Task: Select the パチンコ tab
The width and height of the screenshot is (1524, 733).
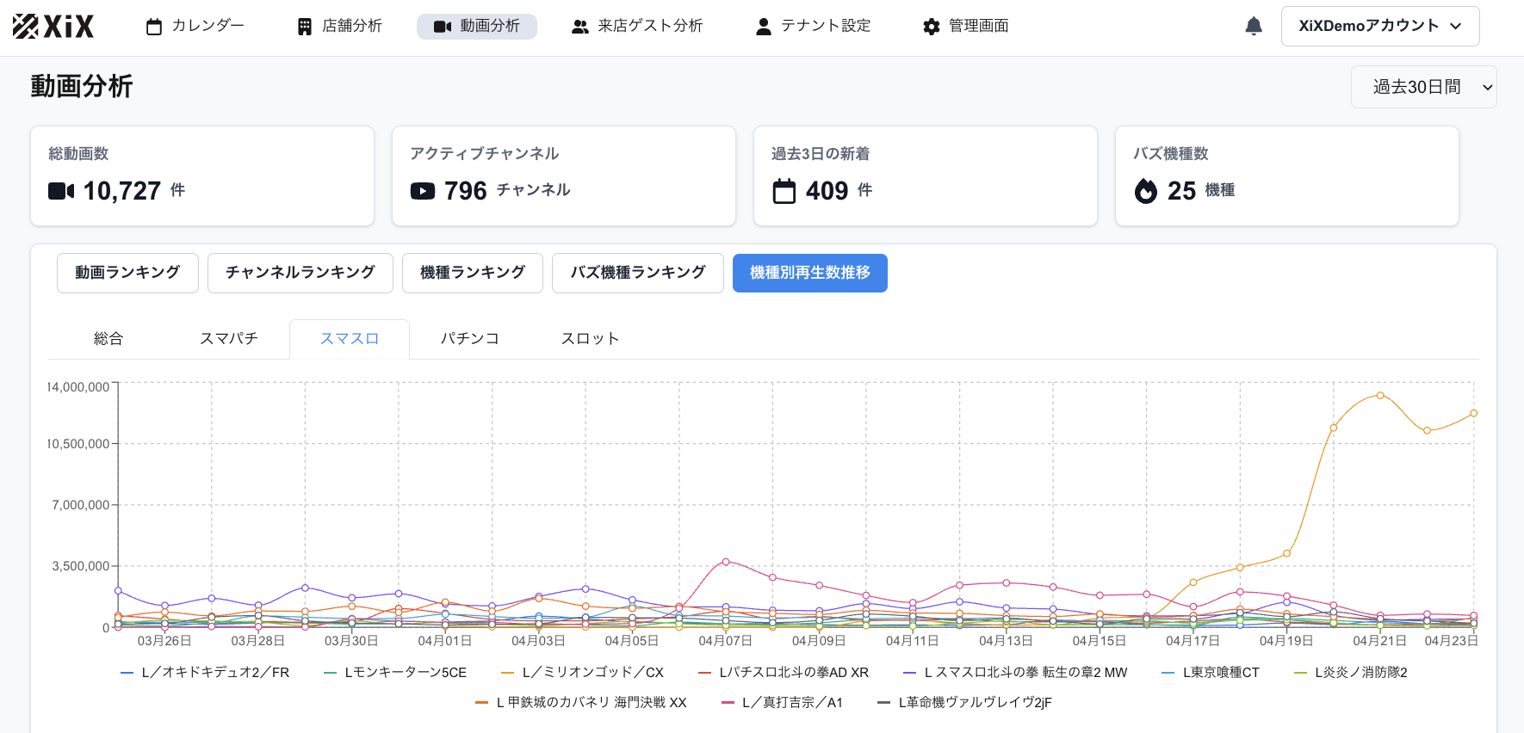Action: 470,339
